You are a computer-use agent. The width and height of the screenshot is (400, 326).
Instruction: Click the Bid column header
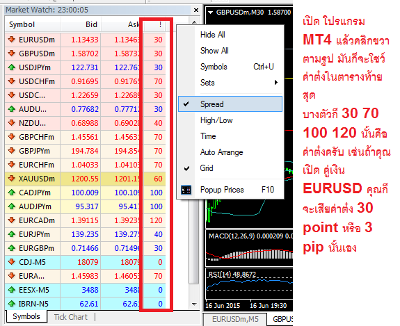click(81, 24)
